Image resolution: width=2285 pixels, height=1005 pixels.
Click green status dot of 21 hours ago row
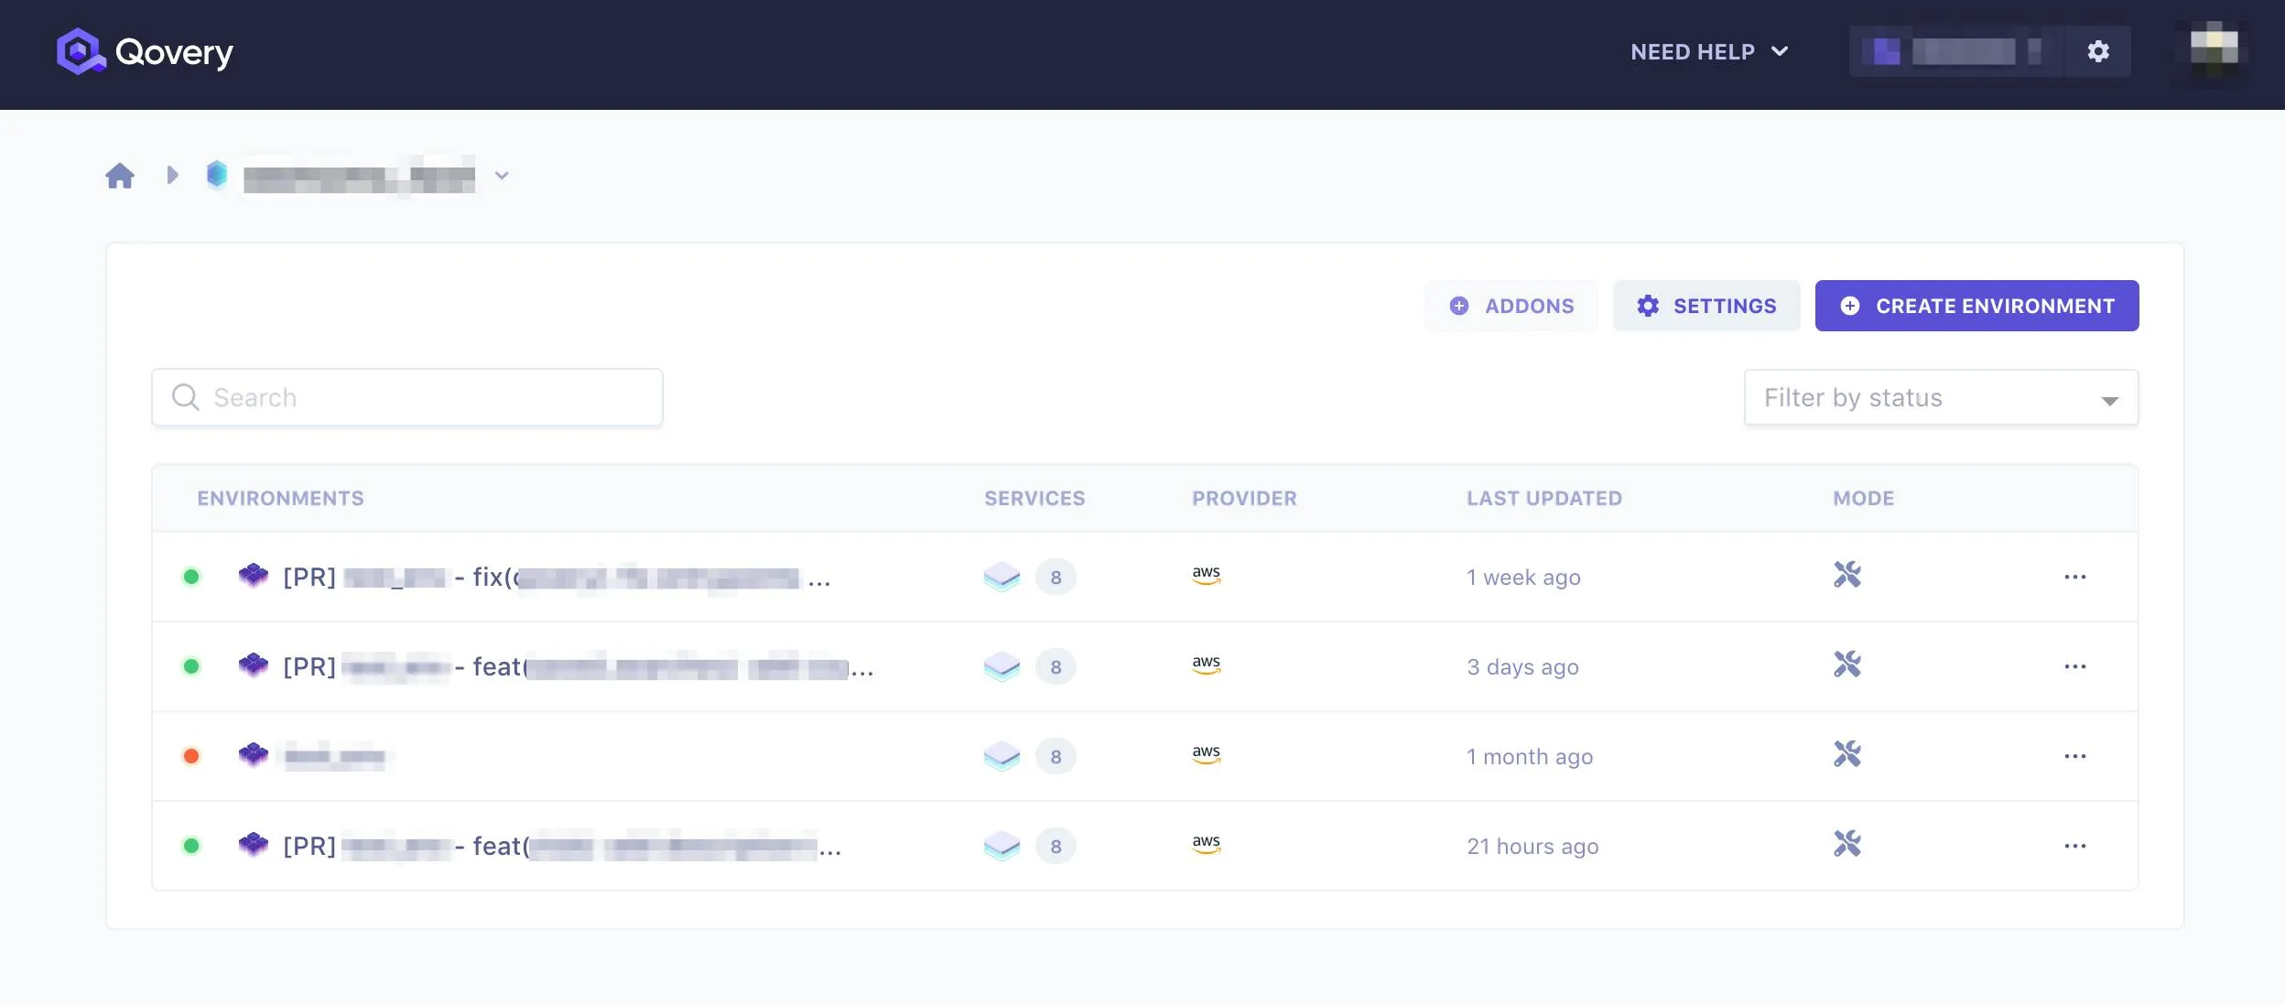[x=191, y=846]
